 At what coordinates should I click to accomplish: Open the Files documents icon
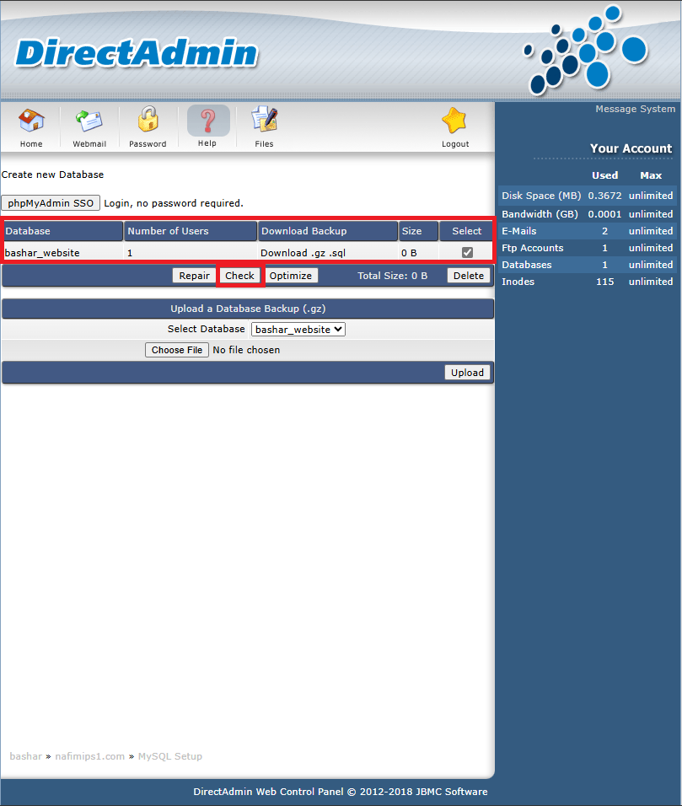coord(264,119)
